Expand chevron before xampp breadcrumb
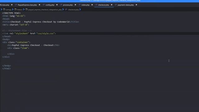Screen dimensions: 199x112 point(2,10)
